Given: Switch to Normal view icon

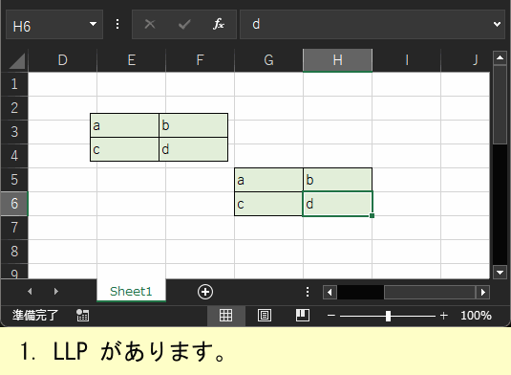Looking at the screenshot, I should click(225, 316).
